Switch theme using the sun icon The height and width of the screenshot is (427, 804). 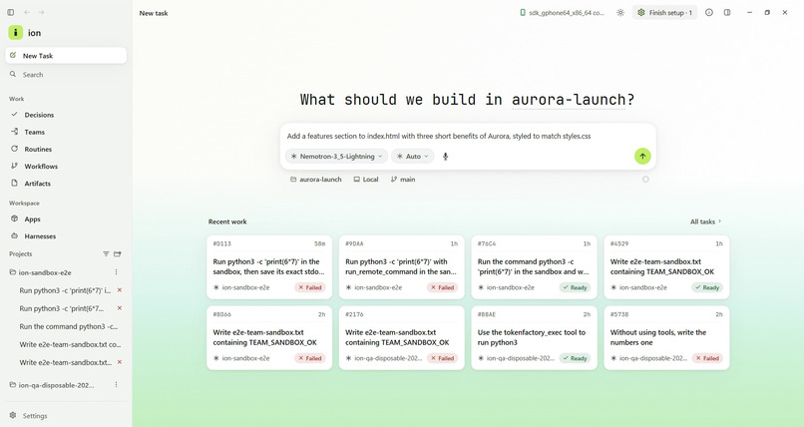620,13
